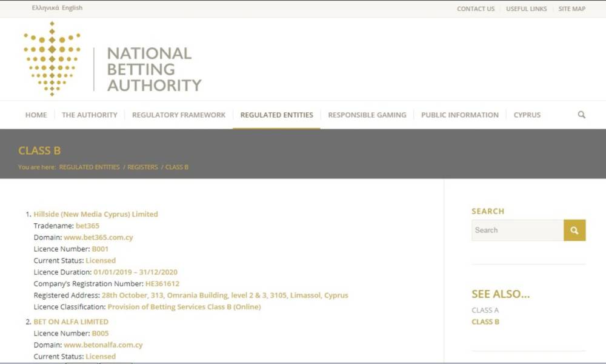The width and height of the screenshot is (606, 364).
Task: Click the National Betting Authority logo
Action: [x=113, y=59]
